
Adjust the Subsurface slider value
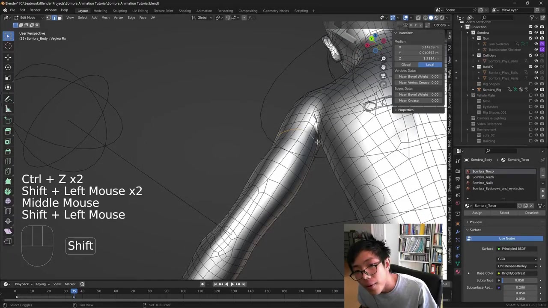tap(519, 280)
